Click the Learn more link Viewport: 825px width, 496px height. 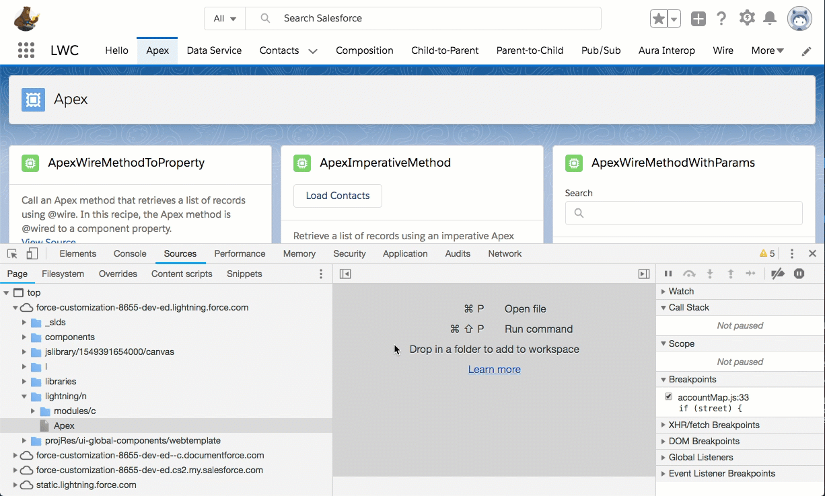pos(495,369)
